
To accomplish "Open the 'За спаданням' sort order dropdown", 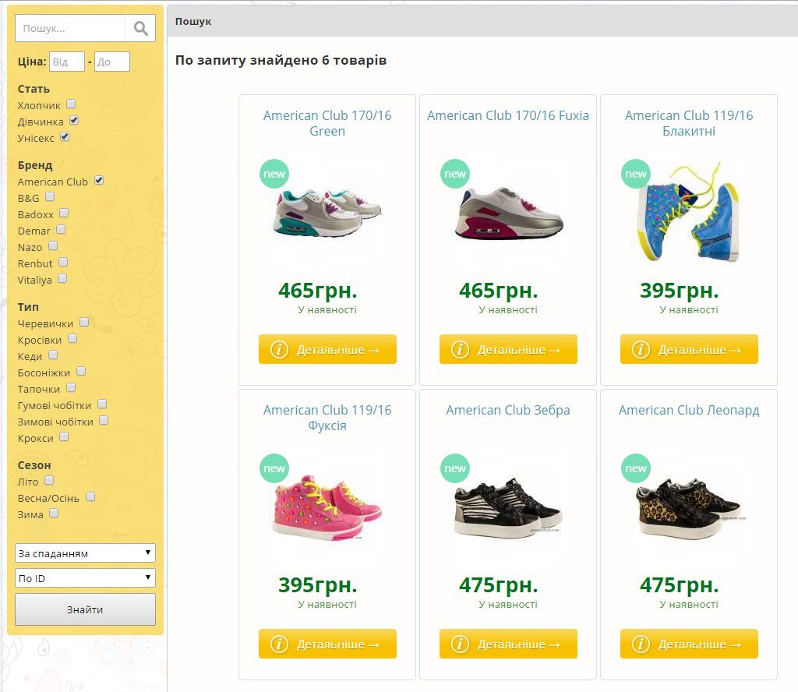I will 85,553.
